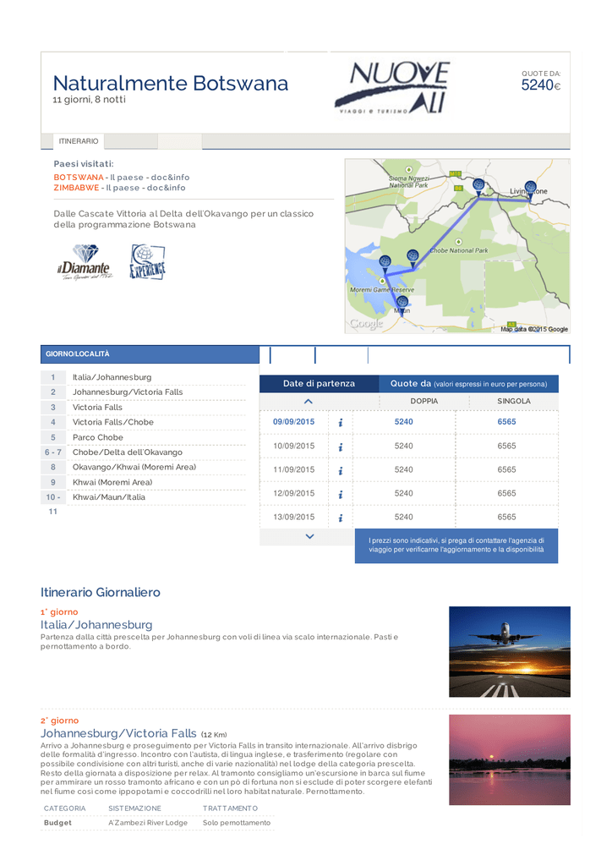Image resolution: width=612 pixels, height=866 pixels.
Task: Select Khwai/Maun/Italia row
Action: 144,497
